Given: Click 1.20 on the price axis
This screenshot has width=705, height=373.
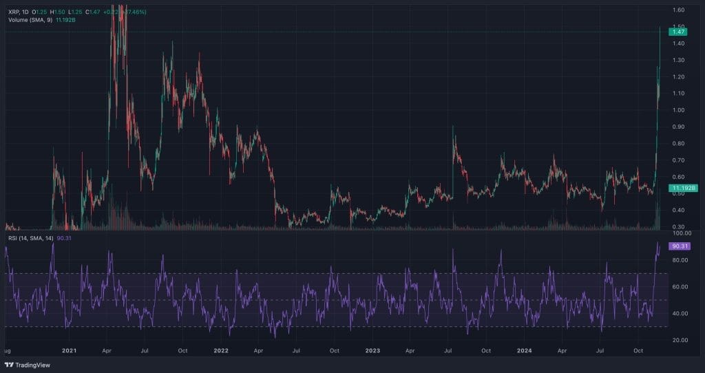Looking at the screenshot, I should (x=678, y=77).
